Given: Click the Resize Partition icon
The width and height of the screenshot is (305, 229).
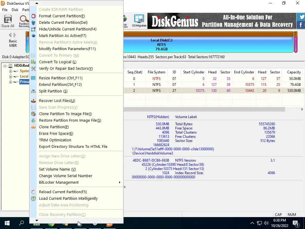Looking at the screenshot, I should [33, 78].
